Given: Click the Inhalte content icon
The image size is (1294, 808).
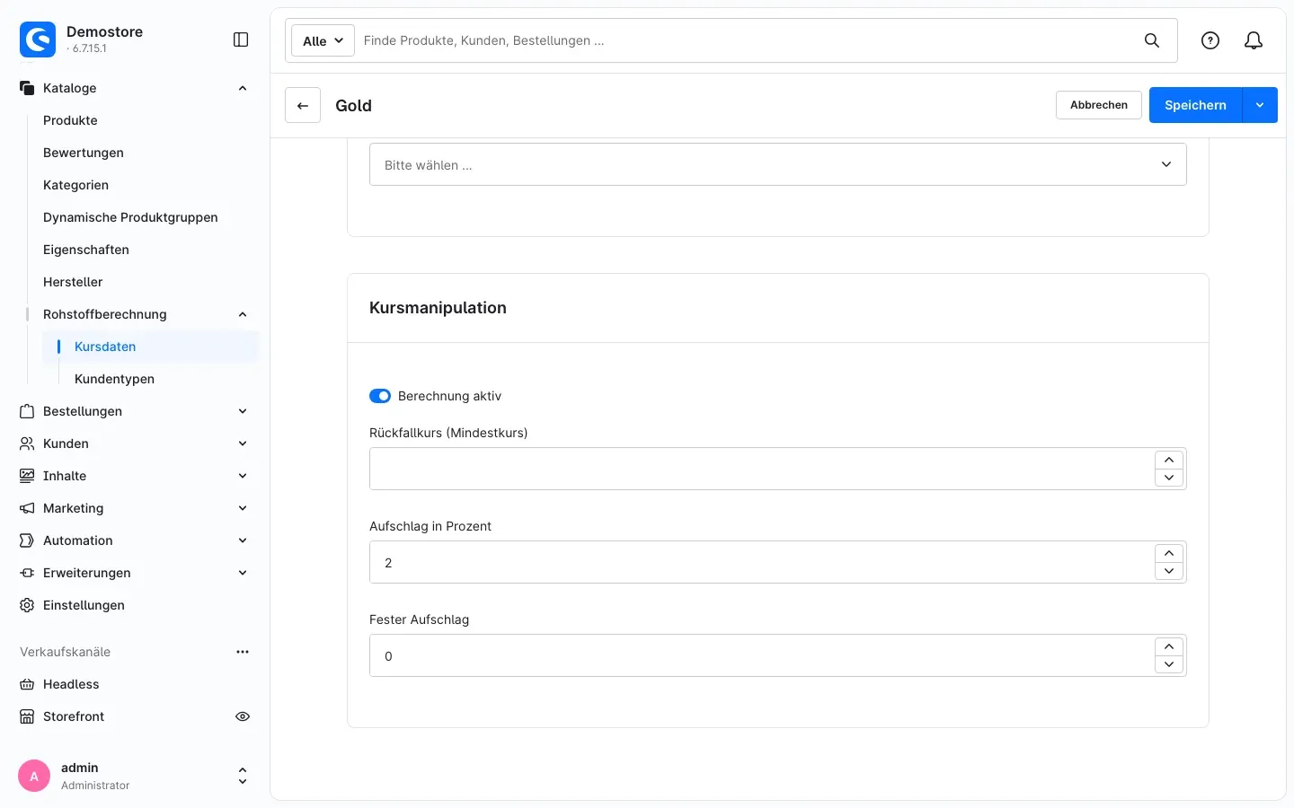Looking at the screenshot, I should (x=27, y=476).
